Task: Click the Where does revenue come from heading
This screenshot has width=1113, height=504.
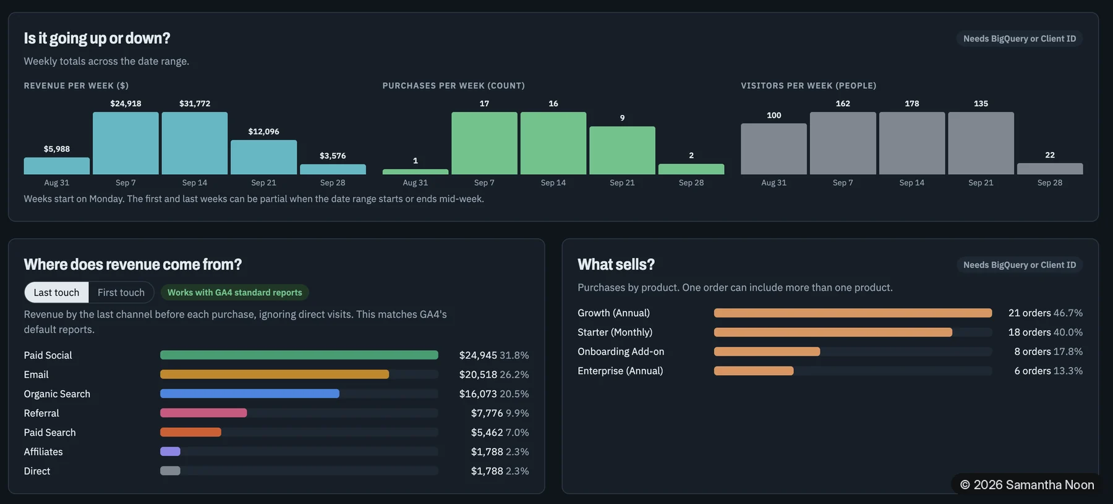Action: point(133,264)
